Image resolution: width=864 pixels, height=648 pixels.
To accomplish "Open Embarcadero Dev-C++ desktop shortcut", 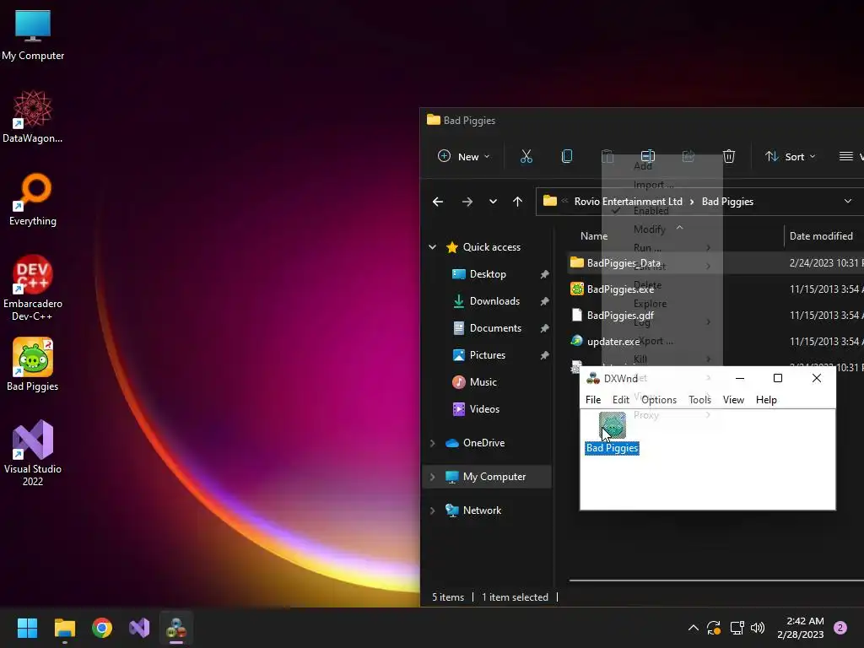I will [33, 288].
